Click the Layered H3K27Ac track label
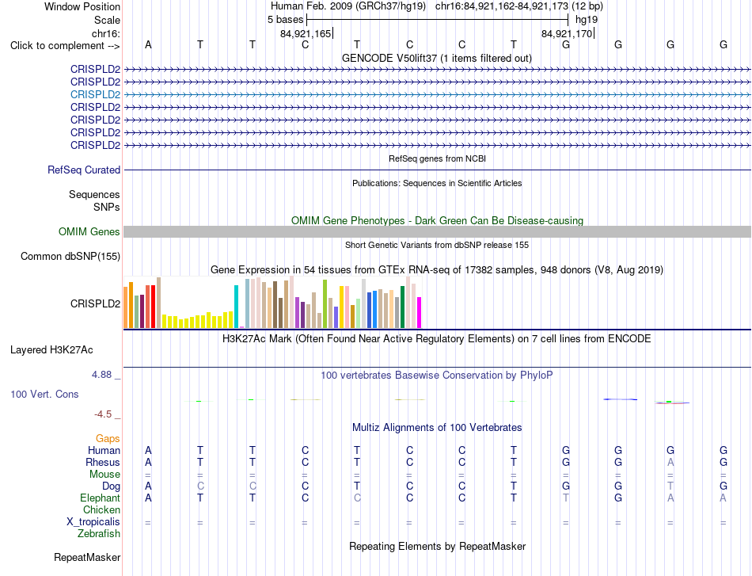Viewport: 752px width, 576px height. click(51, 350)
